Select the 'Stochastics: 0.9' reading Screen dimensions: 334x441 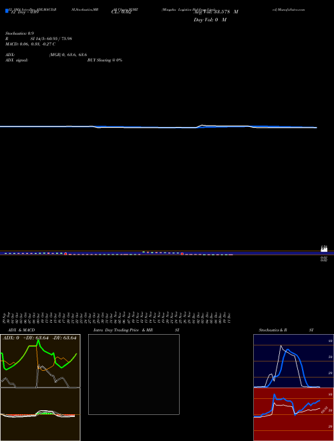click(19, 33)
